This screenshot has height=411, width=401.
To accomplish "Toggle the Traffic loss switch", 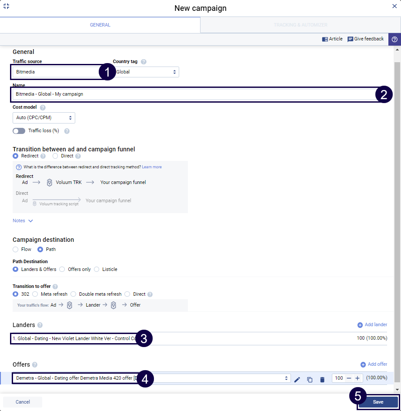I will (19, 131).
